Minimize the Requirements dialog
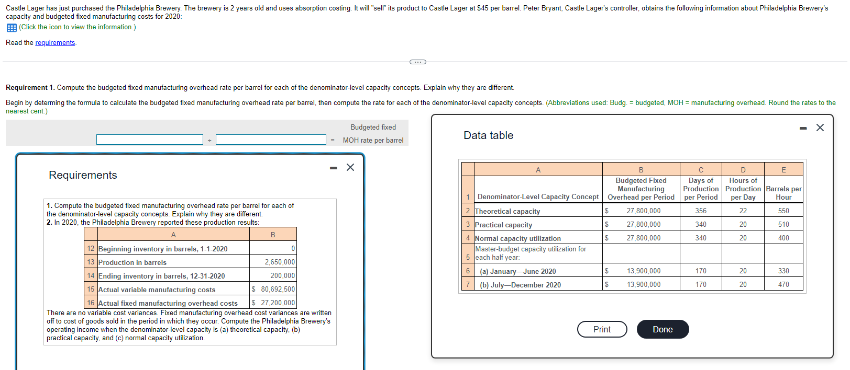This screenshot has height=370, width=850. click(x=333, y=168)
